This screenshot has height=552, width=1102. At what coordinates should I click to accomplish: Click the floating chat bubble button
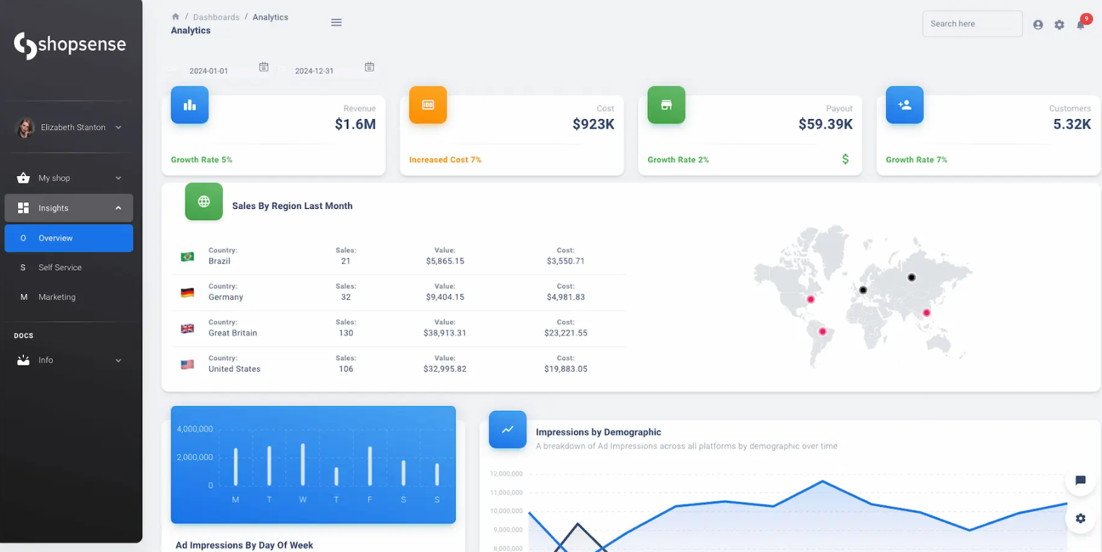1080,480
